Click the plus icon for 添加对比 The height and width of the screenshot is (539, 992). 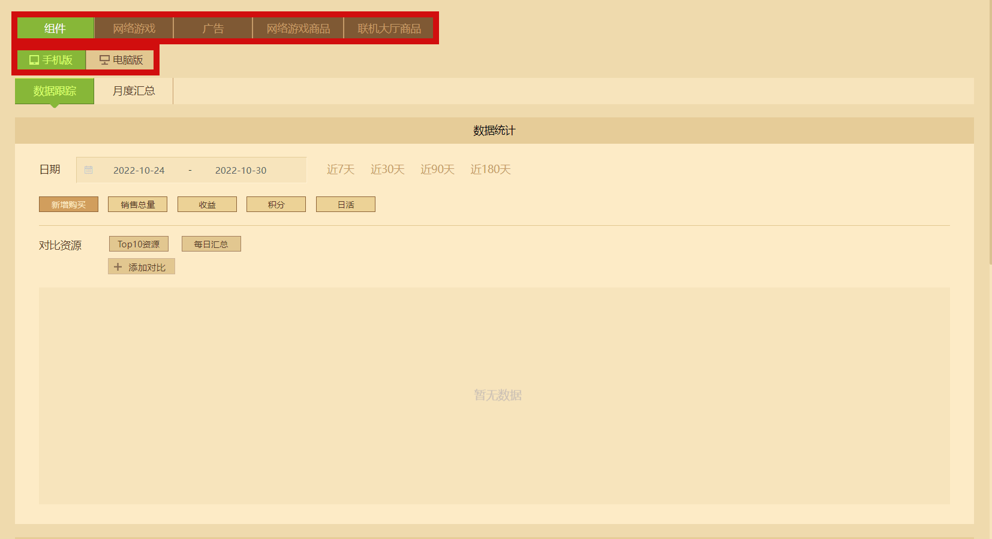click(x=118, y=267)
